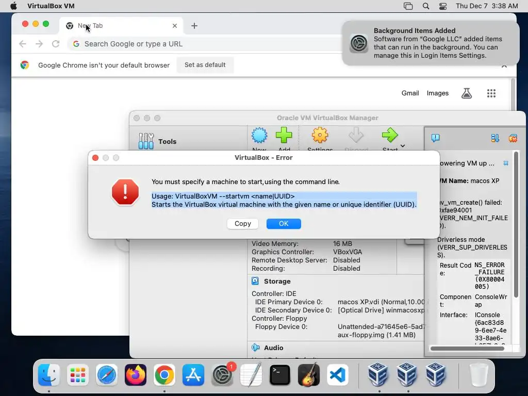Select Tools in VirtualBox Manager sidebar
This screenshot has height=396, width=528.
(168, 141)
